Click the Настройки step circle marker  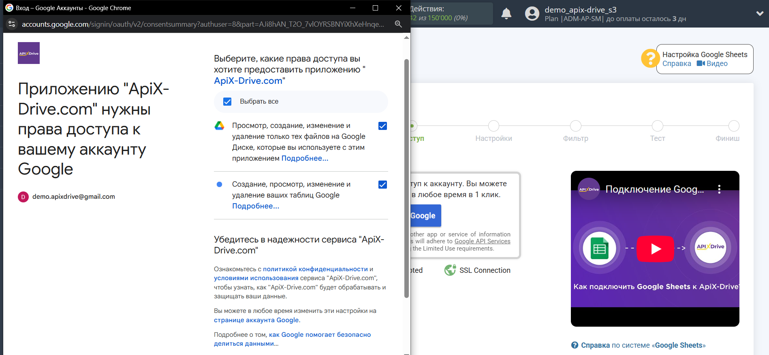[x=493, y=126]
